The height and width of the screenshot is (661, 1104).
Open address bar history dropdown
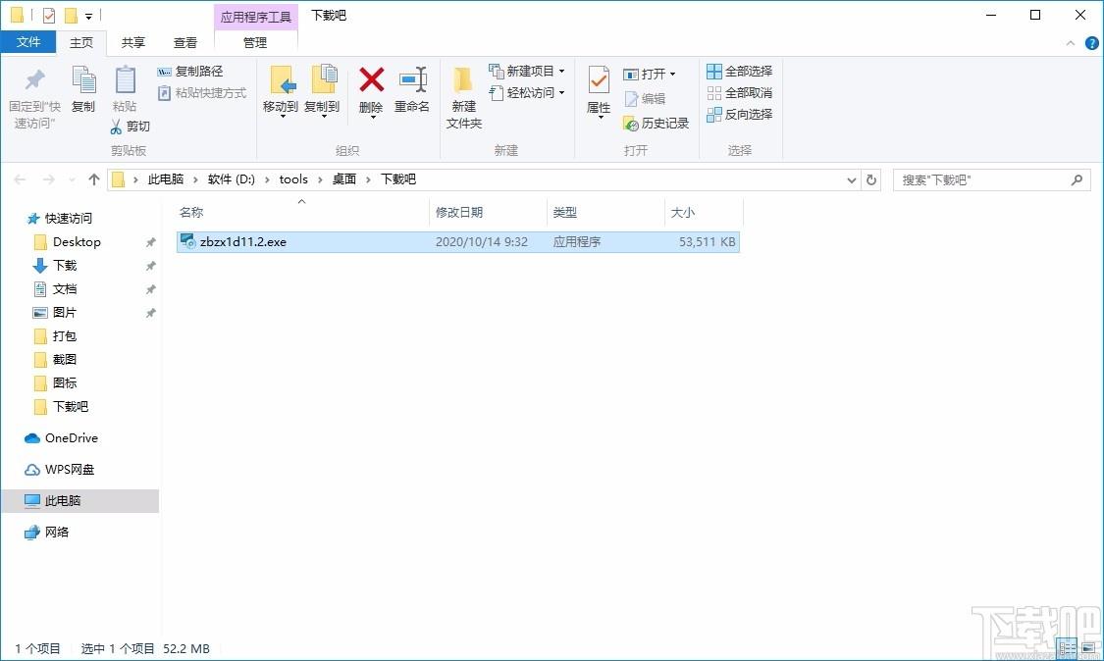[851, 180]
